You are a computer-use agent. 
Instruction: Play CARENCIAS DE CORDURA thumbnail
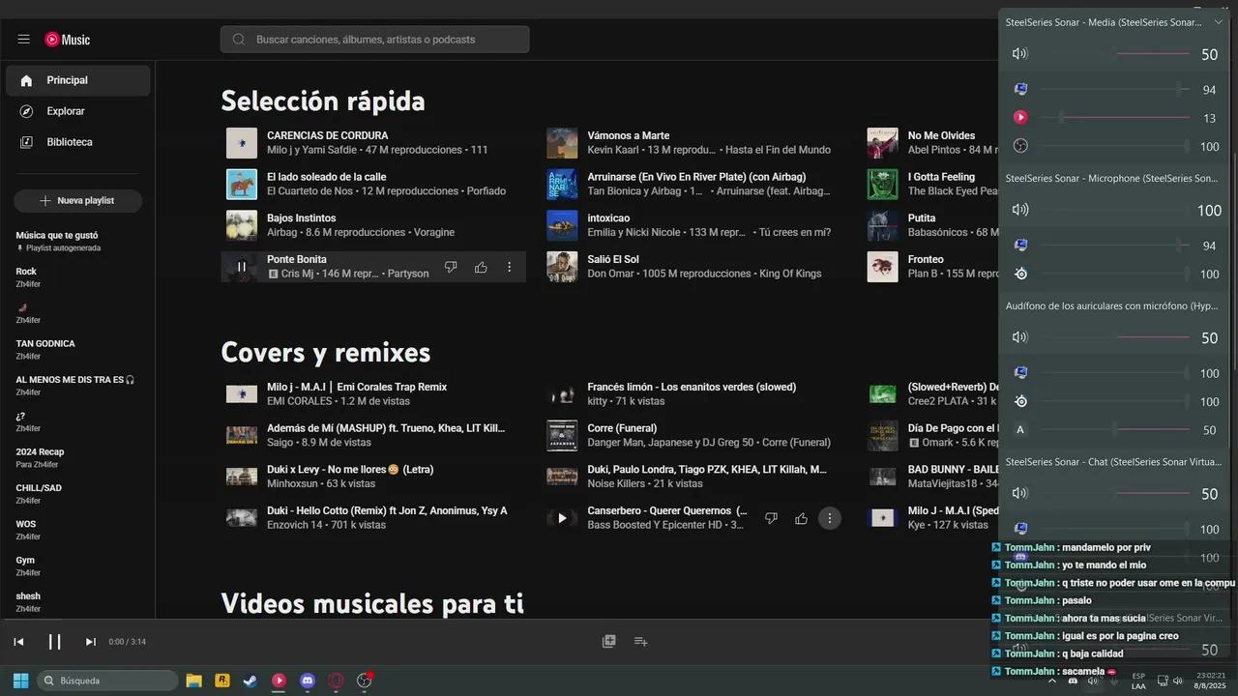242,143
